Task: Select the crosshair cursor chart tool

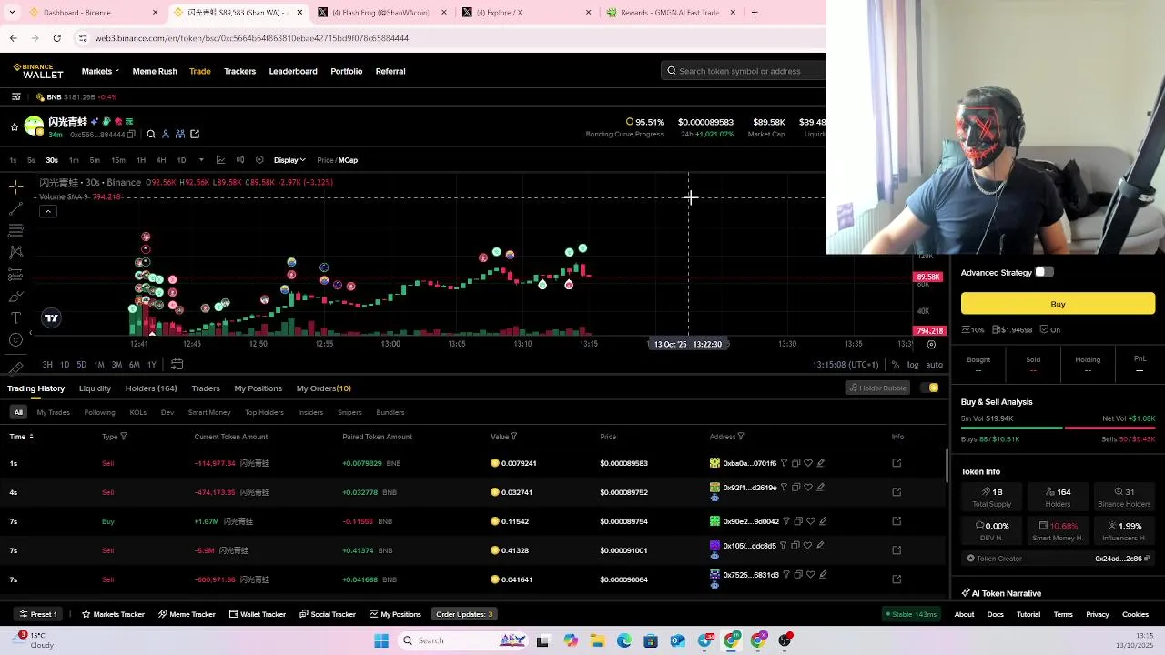Action: [x=15, y=187]
